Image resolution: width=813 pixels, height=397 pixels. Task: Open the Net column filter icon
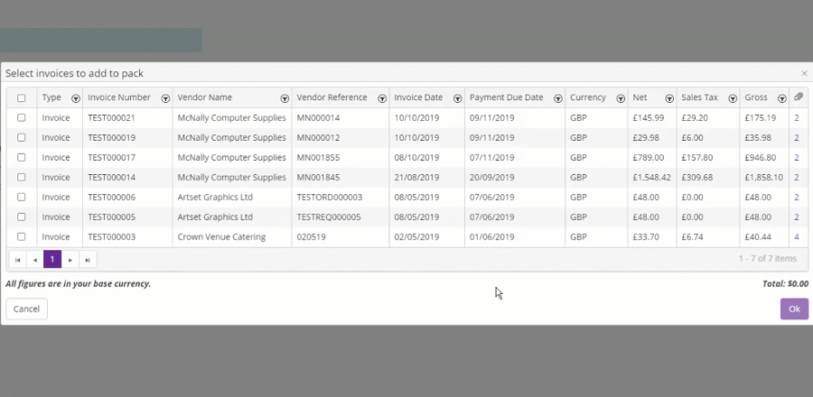[x=669, y=98]
